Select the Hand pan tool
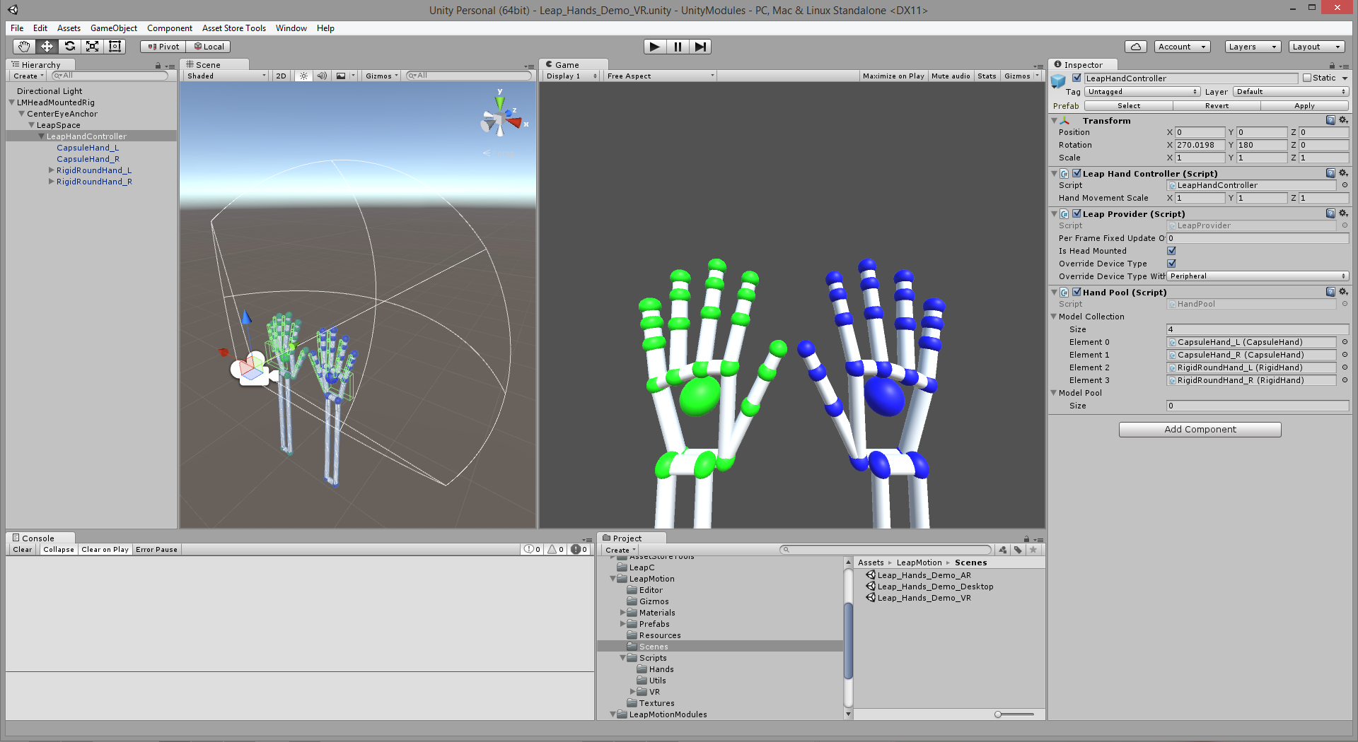Screen dimensions: 1358x742 pyautogui.click(x=23, y=46)
